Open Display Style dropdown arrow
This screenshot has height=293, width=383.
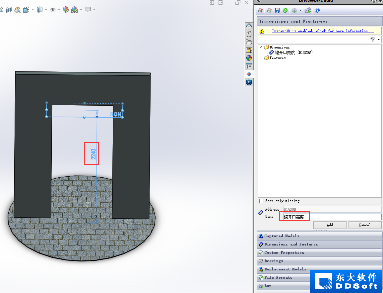(46, 10)
